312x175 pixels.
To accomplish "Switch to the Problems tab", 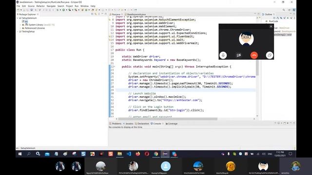I will 115,123.
